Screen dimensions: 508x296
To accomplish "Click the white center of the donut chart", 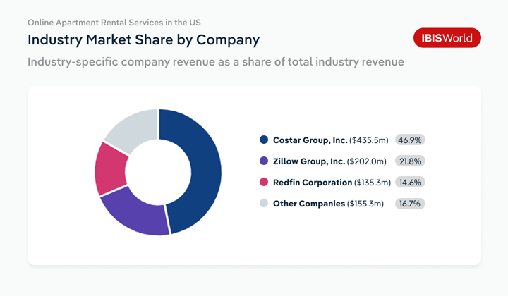I will pos(158,172).
